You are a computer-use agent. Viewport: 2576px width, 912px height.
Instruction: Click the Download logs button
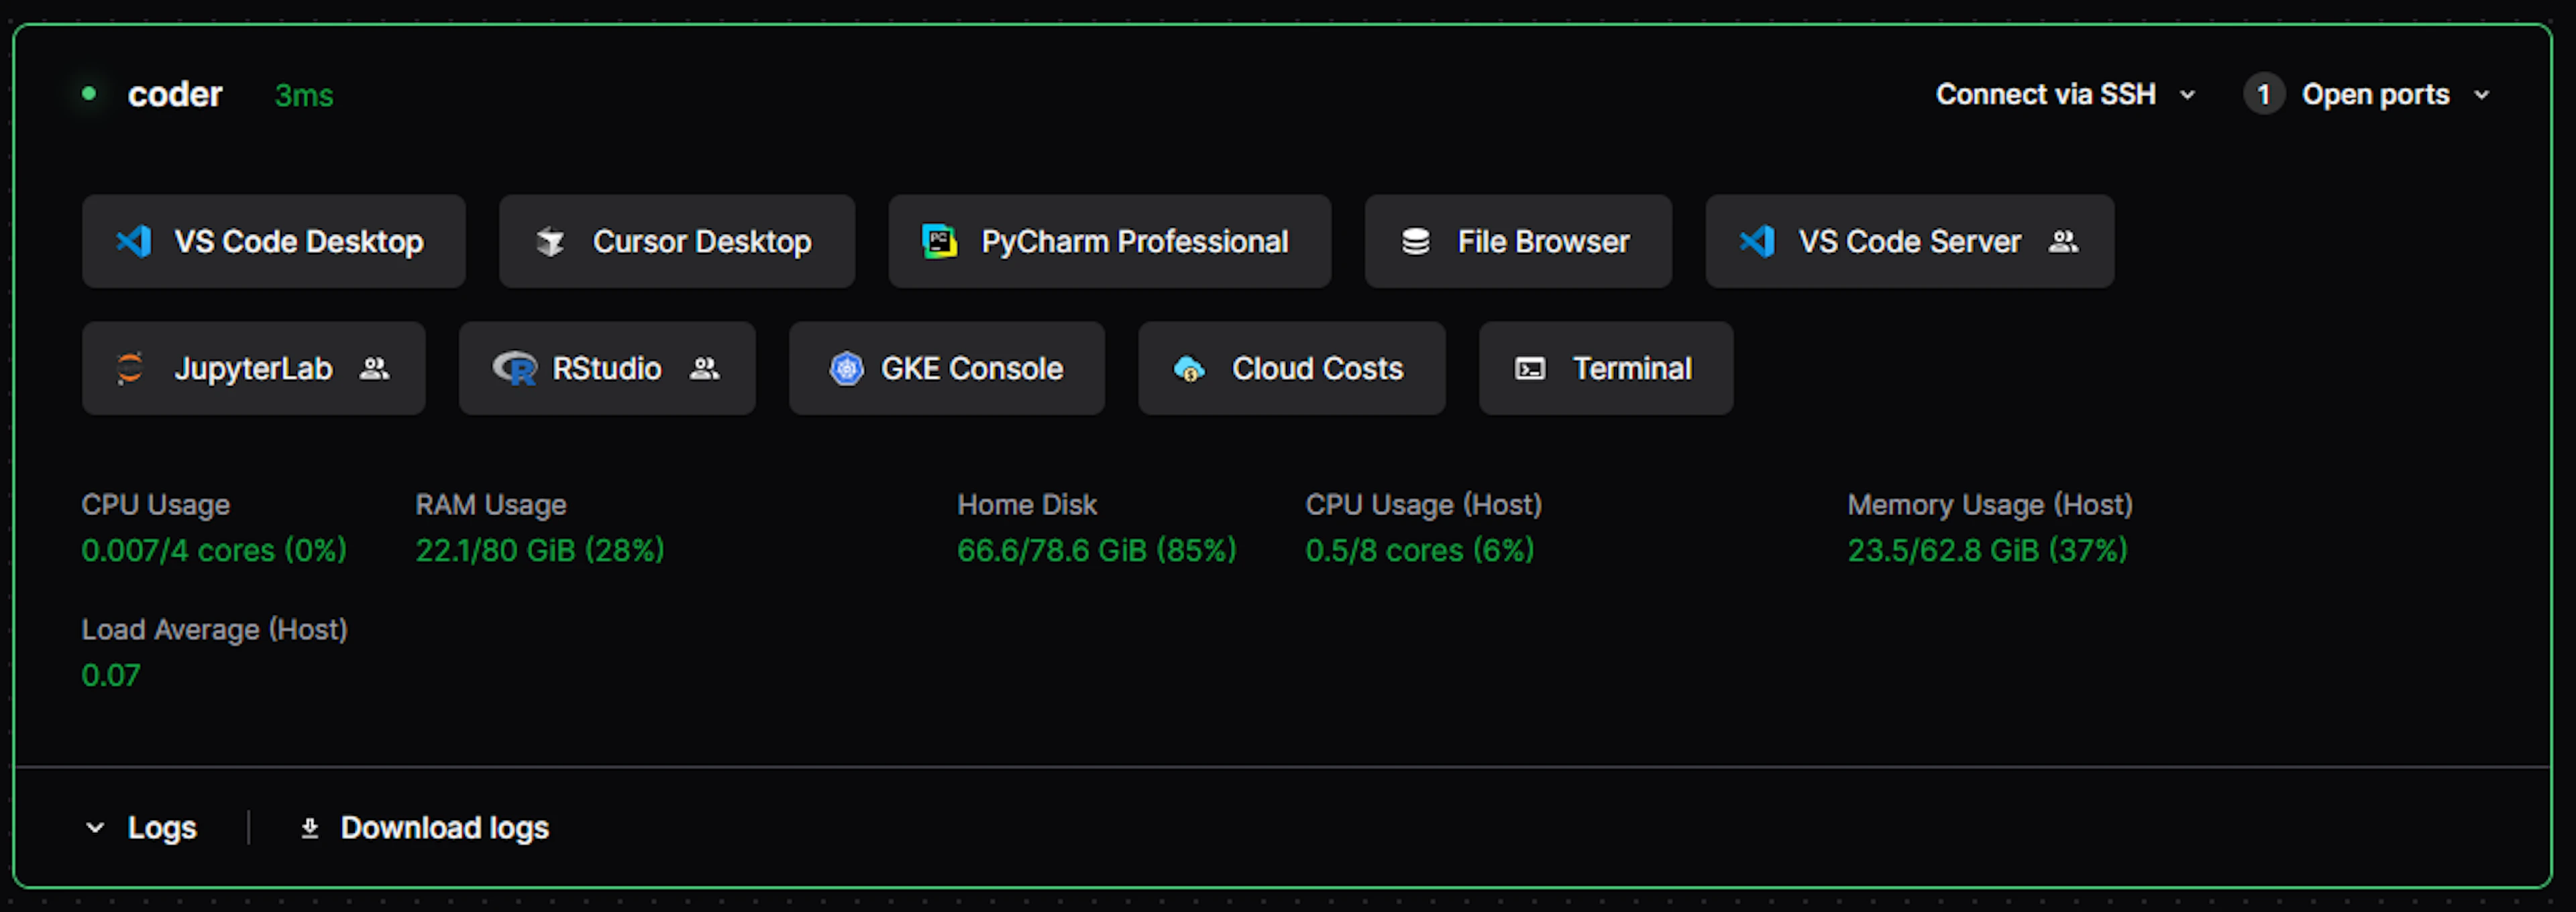click(424, 828)
